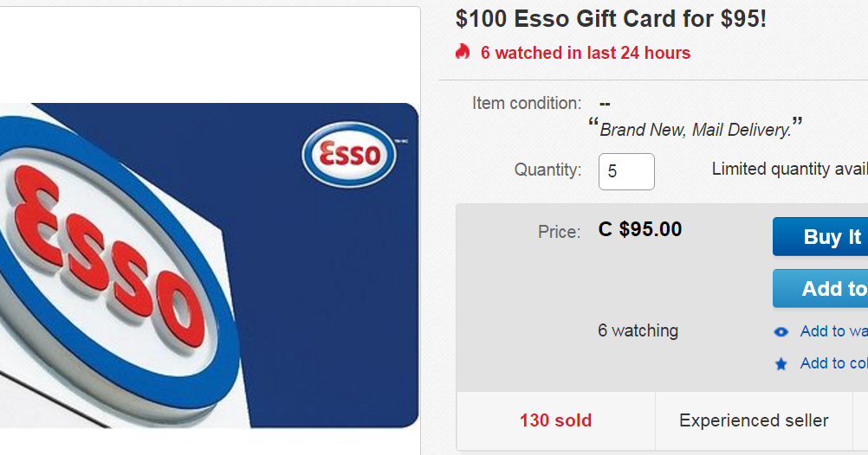Click the C $95.00 price value
868x455 pixels.
pos(640,229)
